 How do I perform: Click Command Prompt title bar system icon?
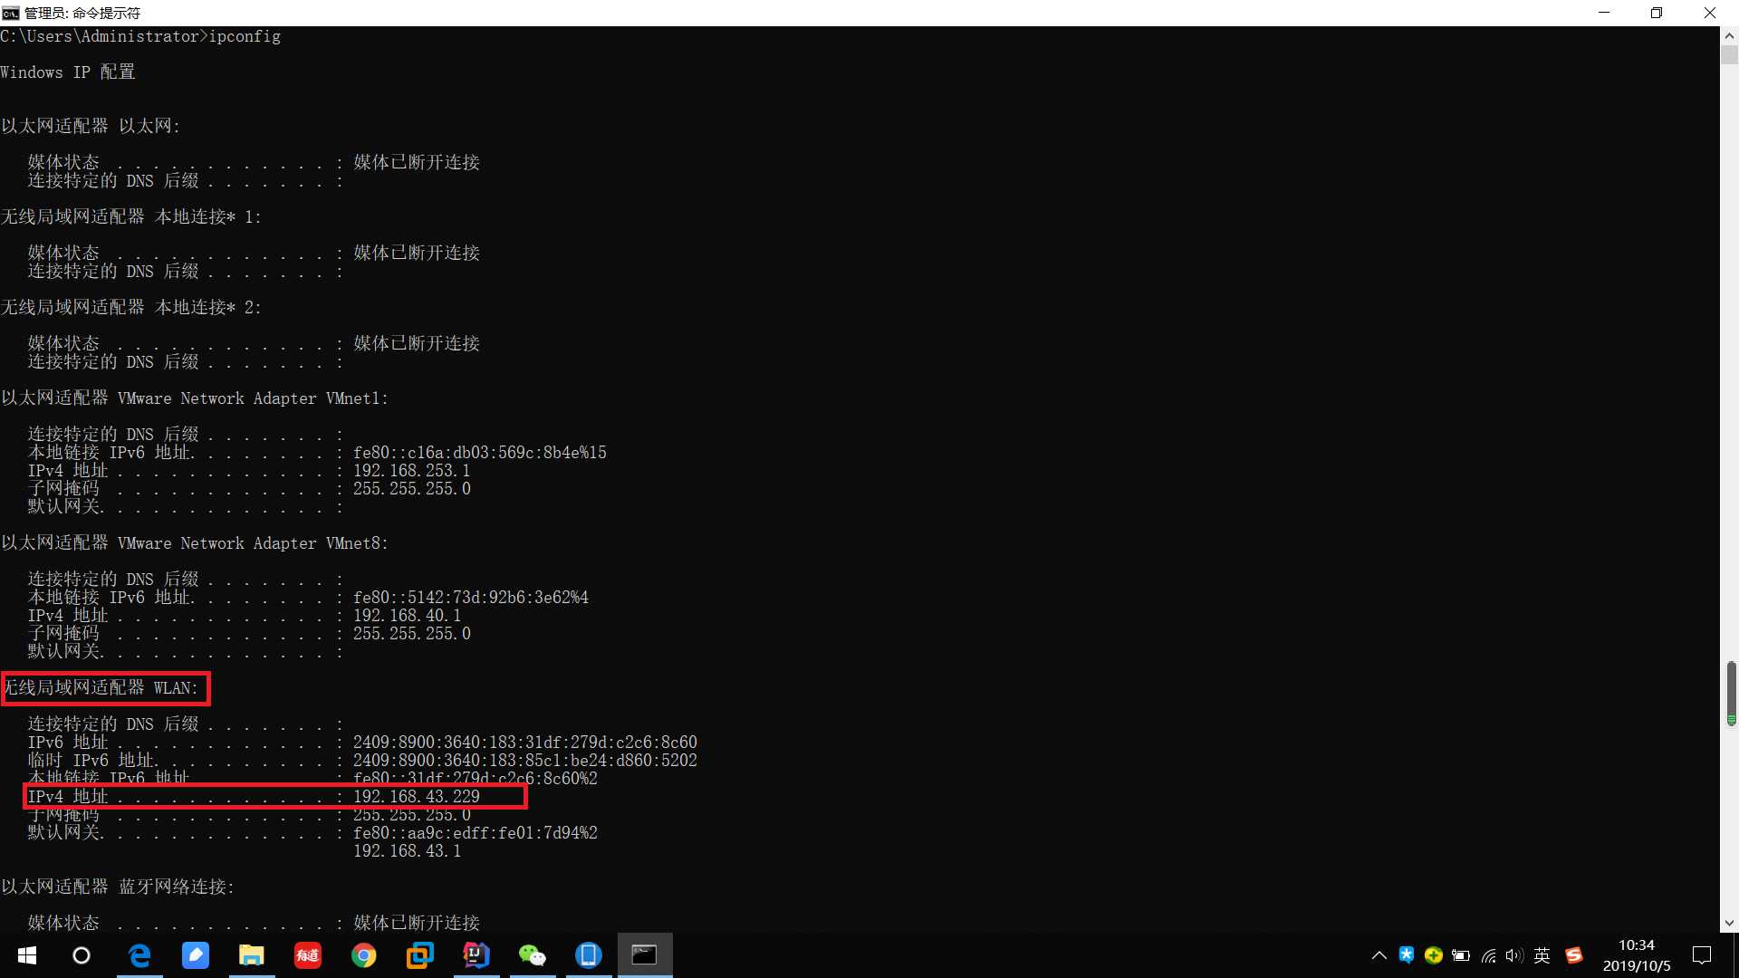[x=10, y=13]
